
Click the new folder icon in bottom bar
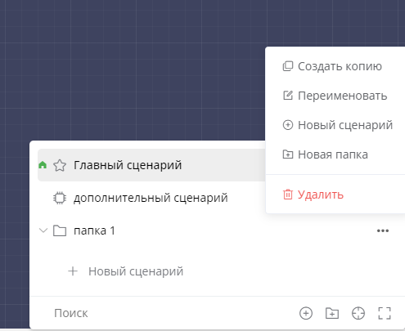click(x=332, y=313)
